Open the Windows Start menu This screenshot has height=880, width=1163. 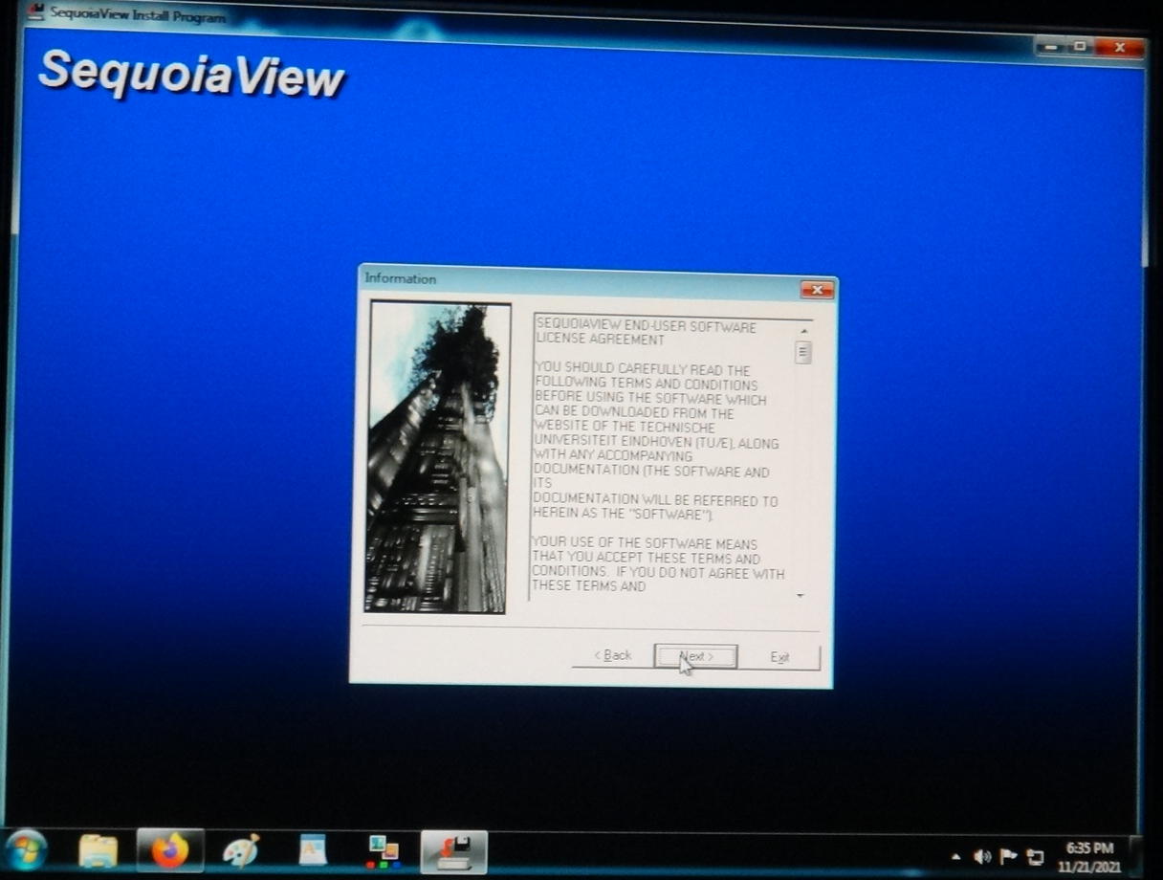pyautogui.click(x=26, y=849)
